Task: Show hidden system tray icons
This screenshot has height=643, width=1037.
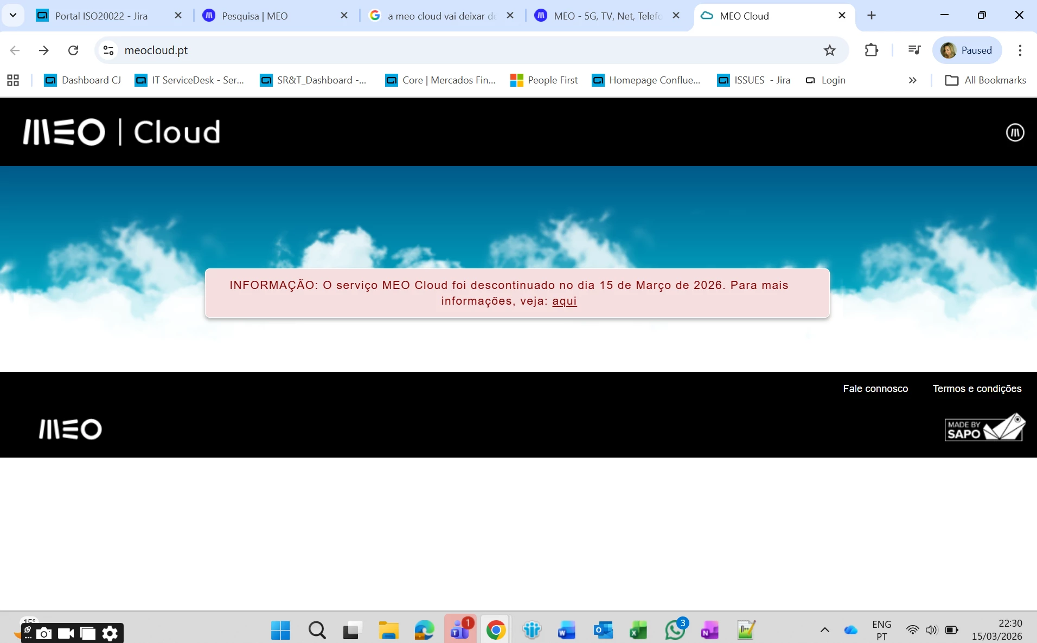Action: click(824, 630)
